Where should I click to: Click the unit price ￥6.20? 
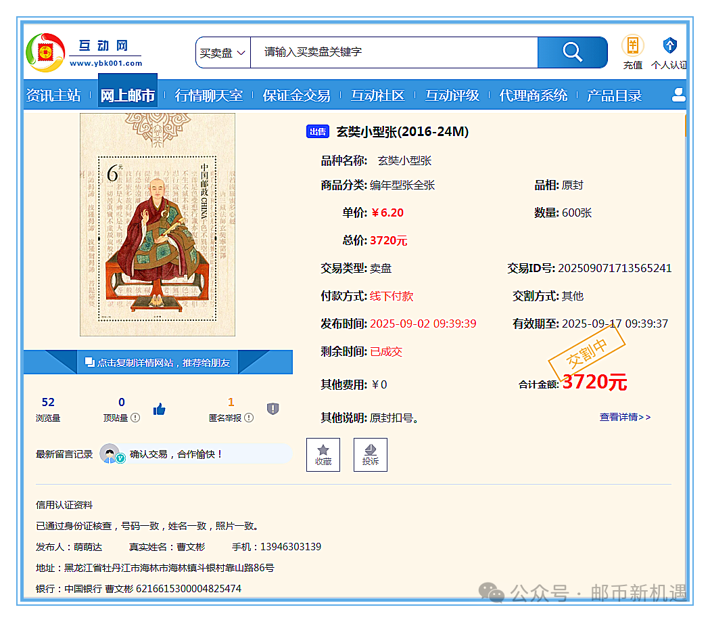[387, 213]
